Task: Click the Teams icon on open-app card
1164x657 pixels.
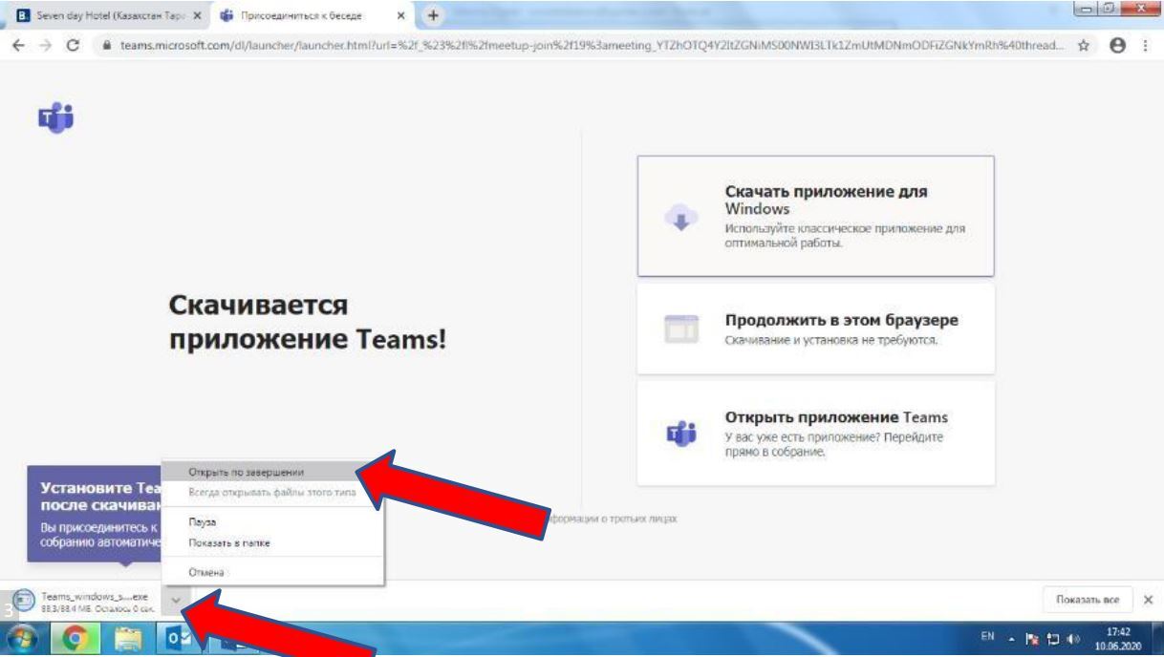Action: (x=679, y=434)
